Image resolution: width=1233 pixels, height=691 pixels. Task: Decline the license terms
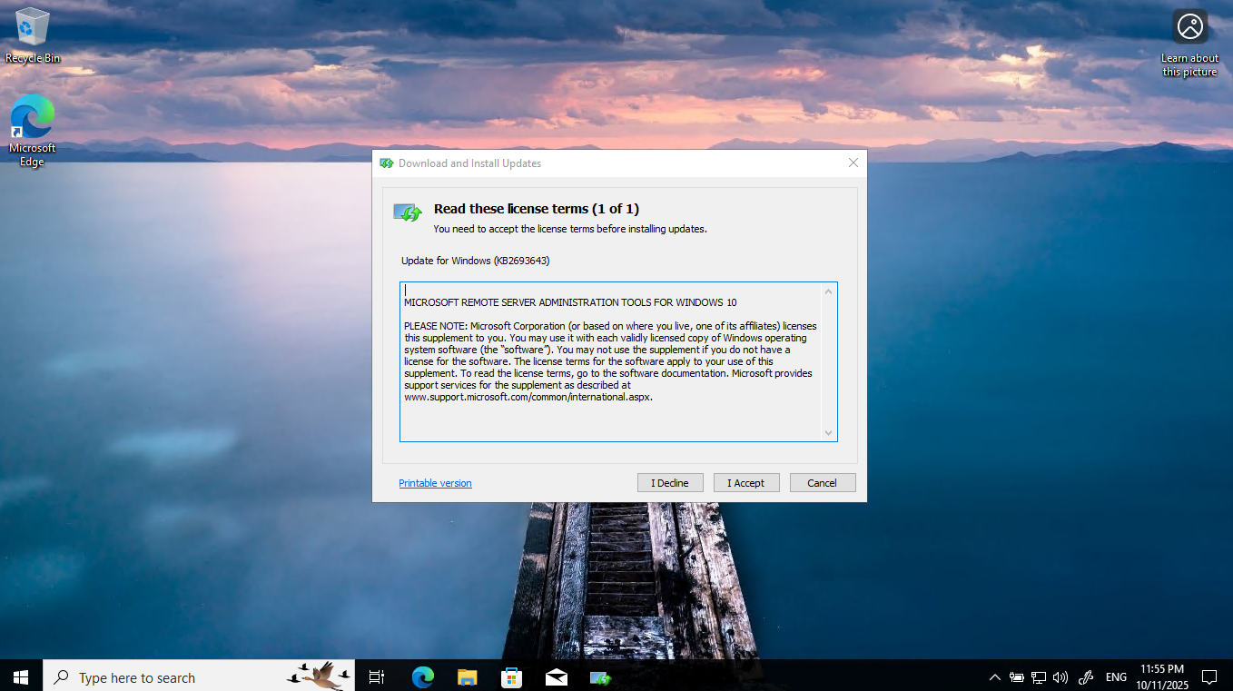pos(670,482)
